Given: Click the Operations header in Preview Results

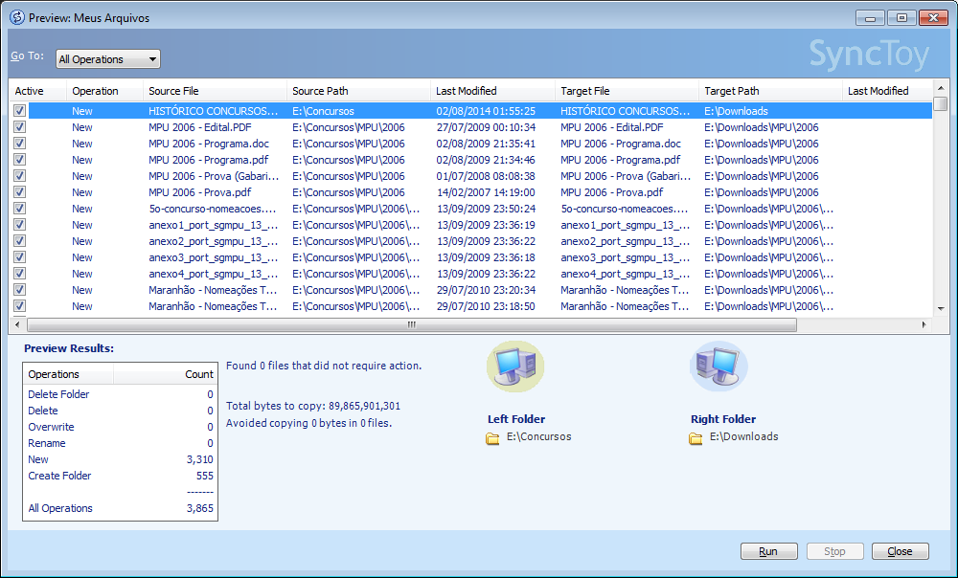Looking at the screenshot, I should (68, 374).
